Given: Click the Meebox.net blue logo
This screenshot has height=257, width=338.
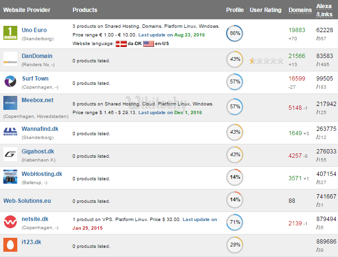Looking at the screenshot, I should point(10,103).
